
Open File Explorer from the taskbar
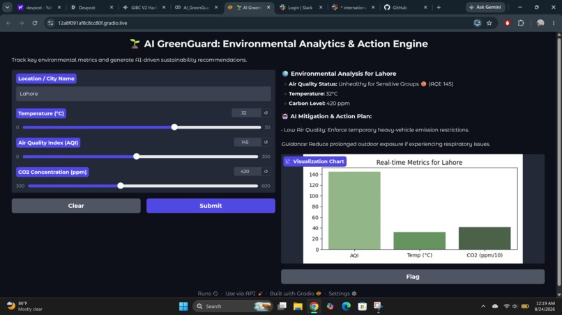(x=298, y=306)
